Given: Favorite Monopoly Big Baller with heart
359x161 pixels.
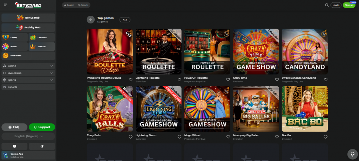Looking at the screenshot, I should tap(277, 137).
